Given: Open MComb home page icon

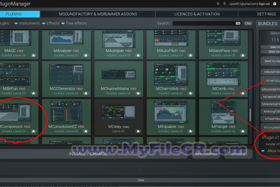Looking at the screenshot, I should click(243, 93).
